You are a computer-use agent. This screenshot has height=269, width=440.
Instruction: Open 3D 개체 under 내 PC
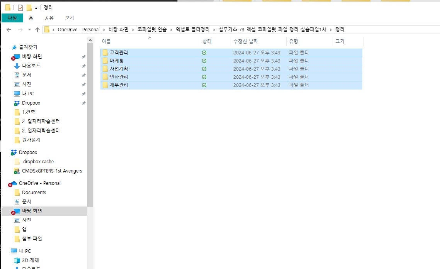tap(30, 260)
